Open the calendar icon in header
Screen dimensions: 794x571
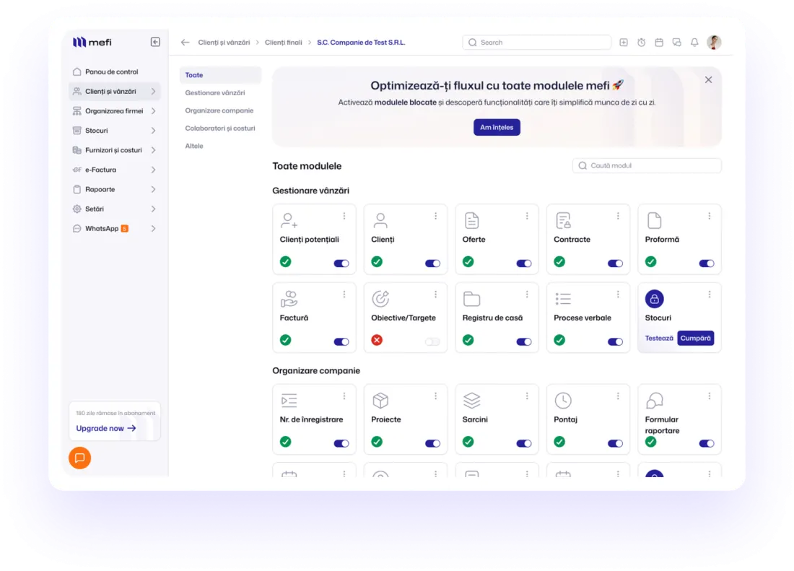pos(659,43)
